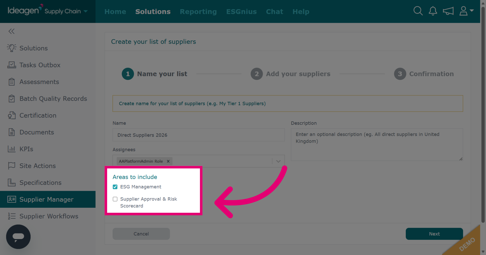Viewport: 486px width, 255px height.
Task: Open announcements megaphone icon
Action: tap(448, 11)
